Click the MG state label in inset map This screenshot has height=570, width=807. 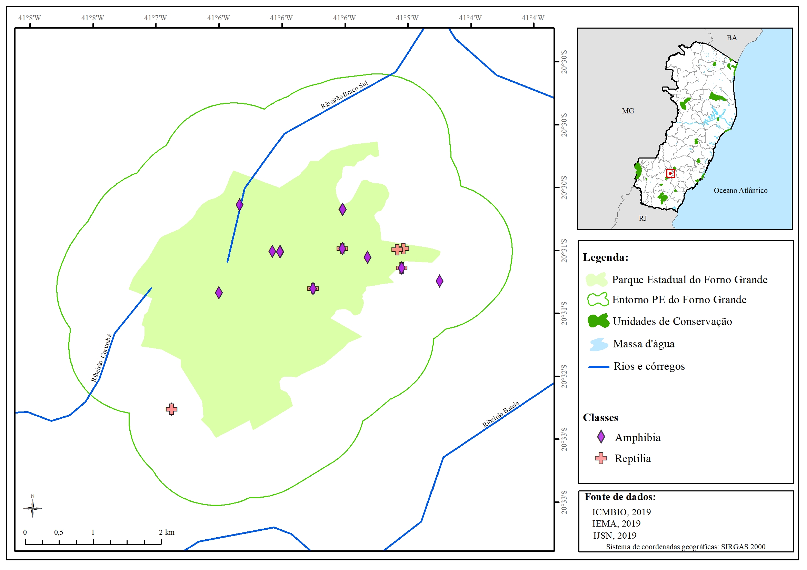pyautogui.click(x=628, y=111)
